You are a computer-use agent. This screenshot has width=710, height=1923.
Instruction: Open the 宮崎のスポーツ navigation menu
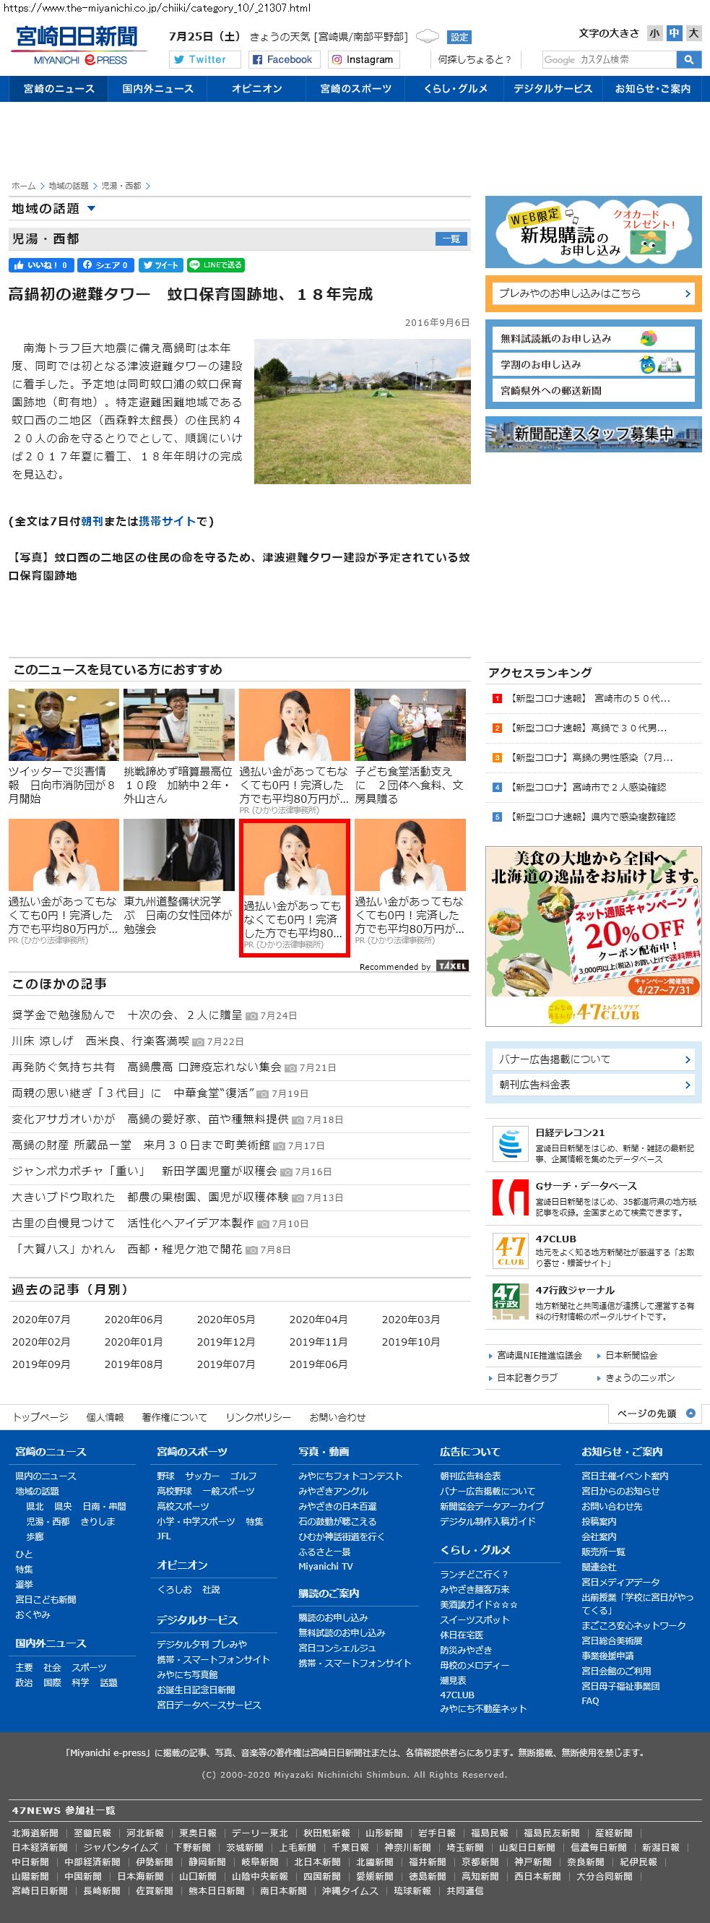pos(356,89)
